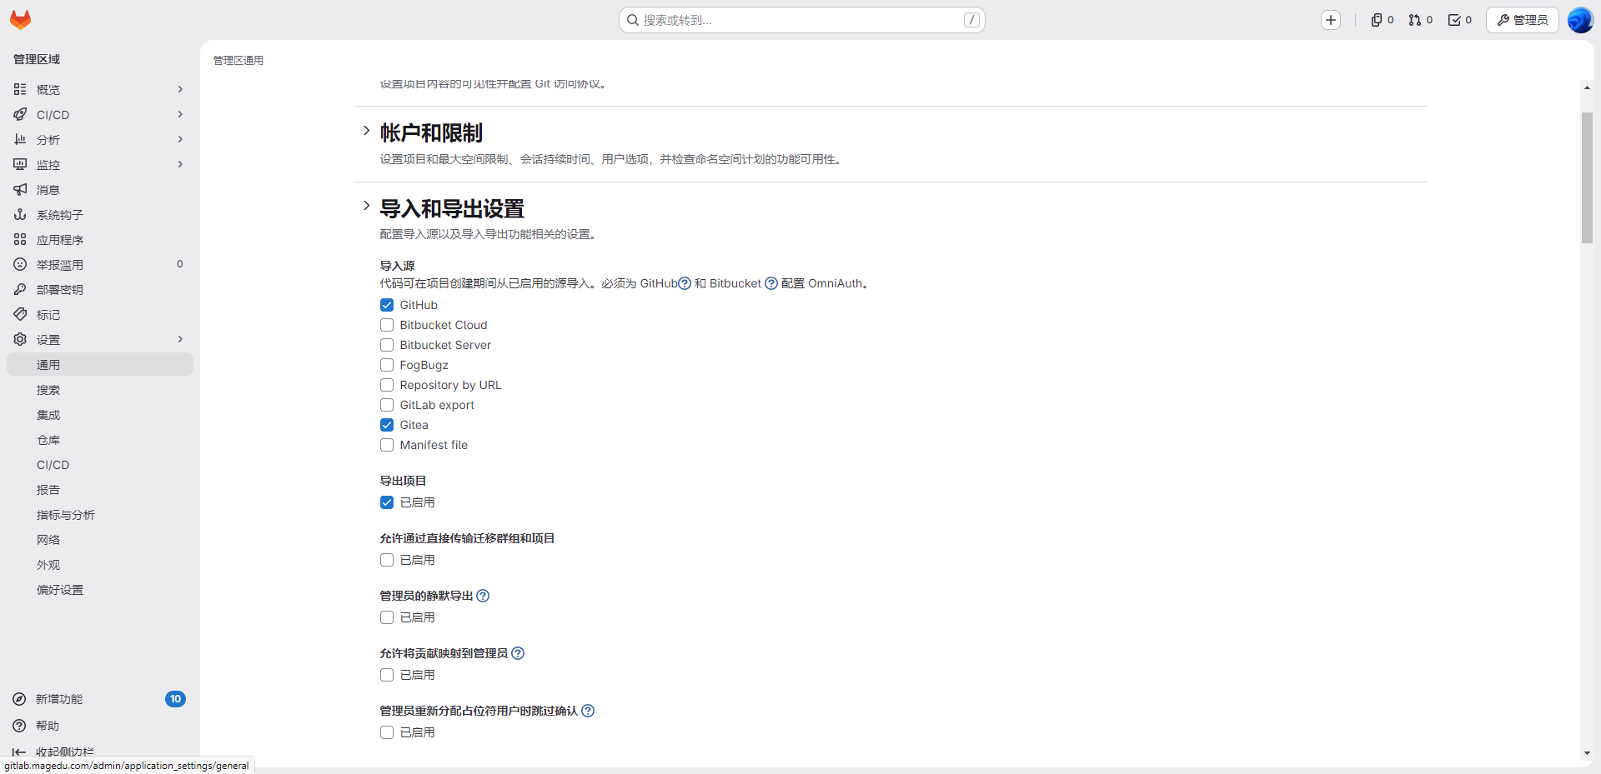Click help icon next to GitHub
The height and width of the screenshot is (774, 1601).
point(685,283)
